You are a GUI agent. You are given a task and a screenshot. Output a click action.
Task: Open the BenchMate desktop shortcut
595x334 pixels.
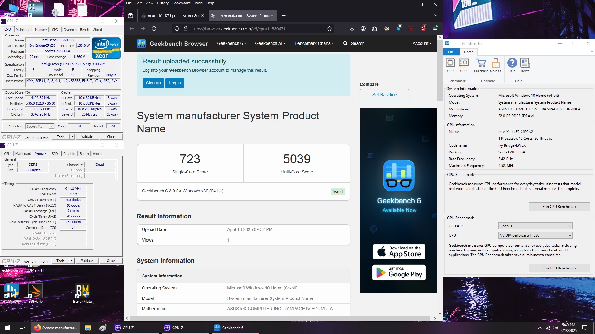pos(82,294)
